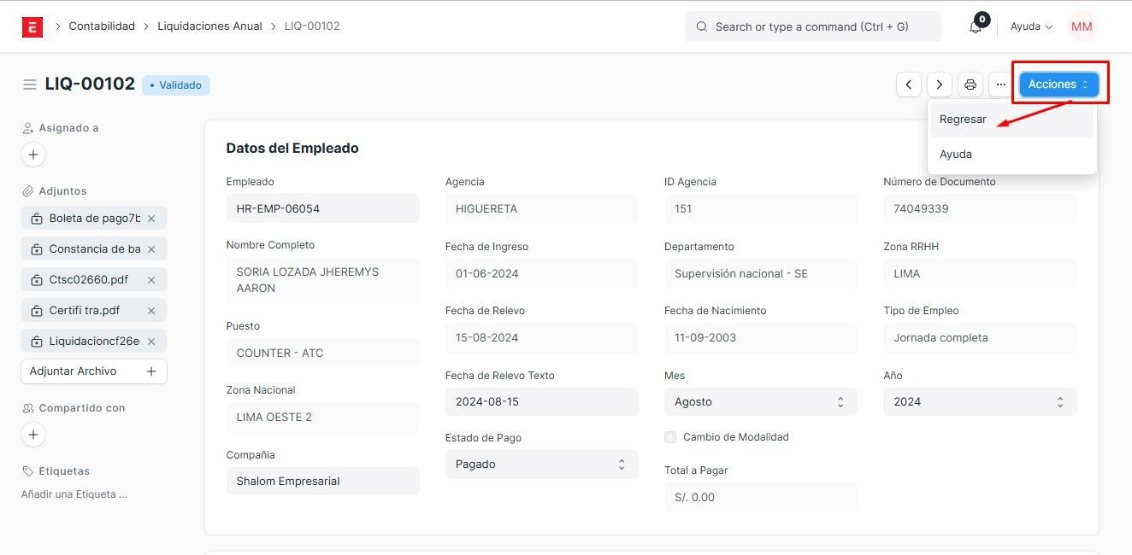Image resolution: width=1132 pixels, height=555 pixels.
Task: Focus the search or command bar
Action: click(x=812, y=26)
